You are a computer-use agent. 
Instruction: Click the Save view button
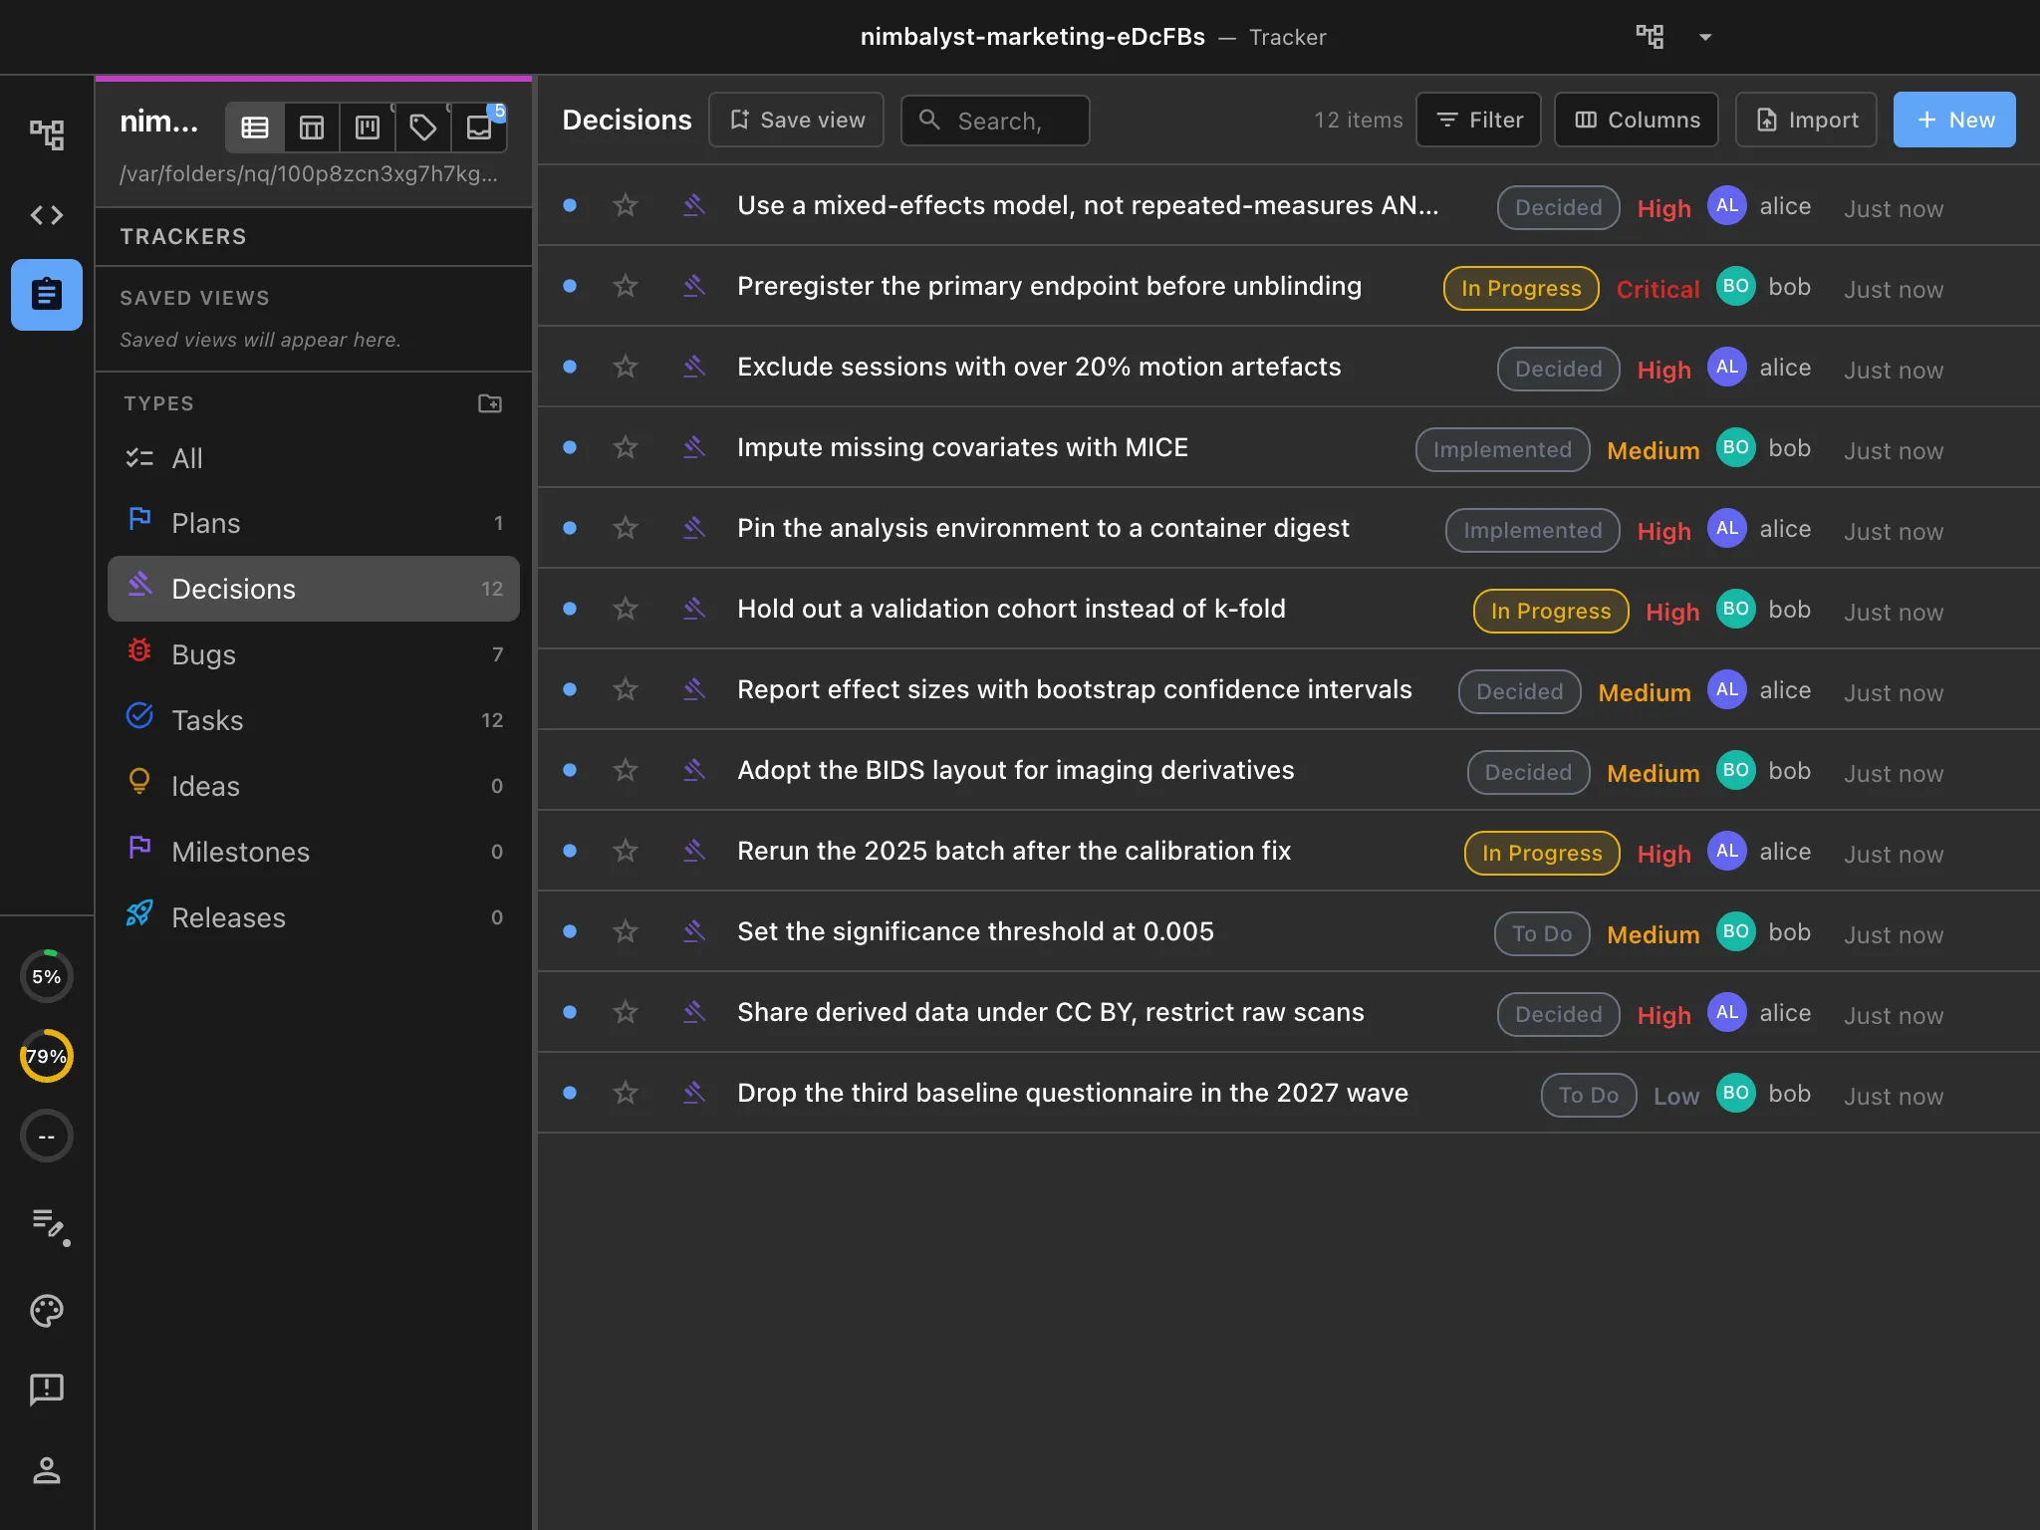click(796, 120)
